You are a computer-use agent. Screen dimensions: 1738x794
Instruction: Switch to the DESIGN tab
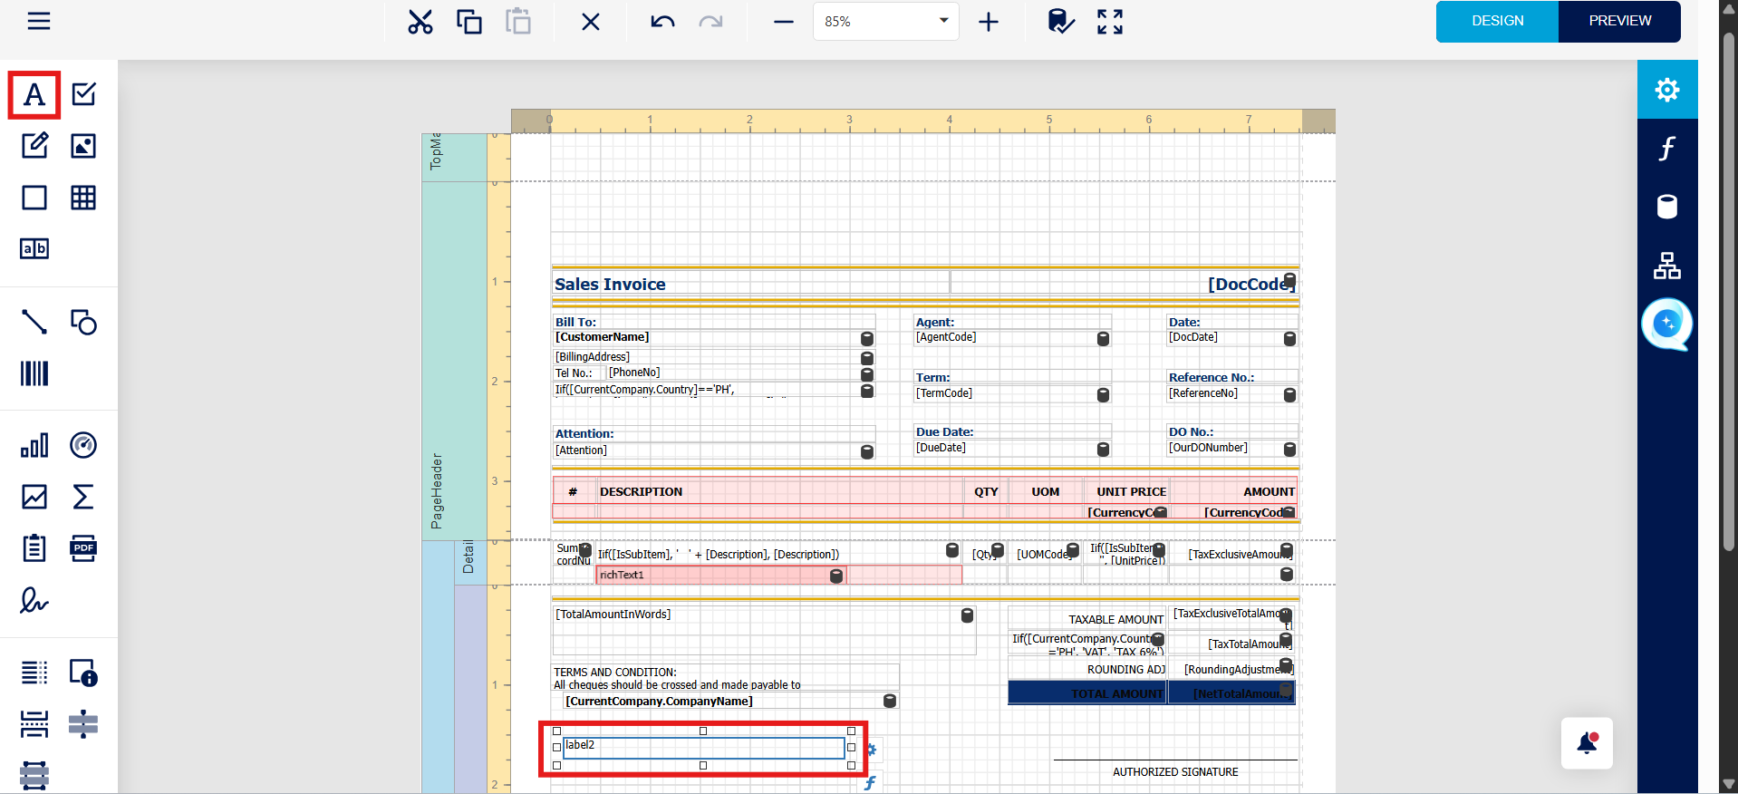tap(1497, 21)
